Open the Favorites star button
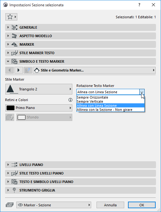 coord(11,17)
